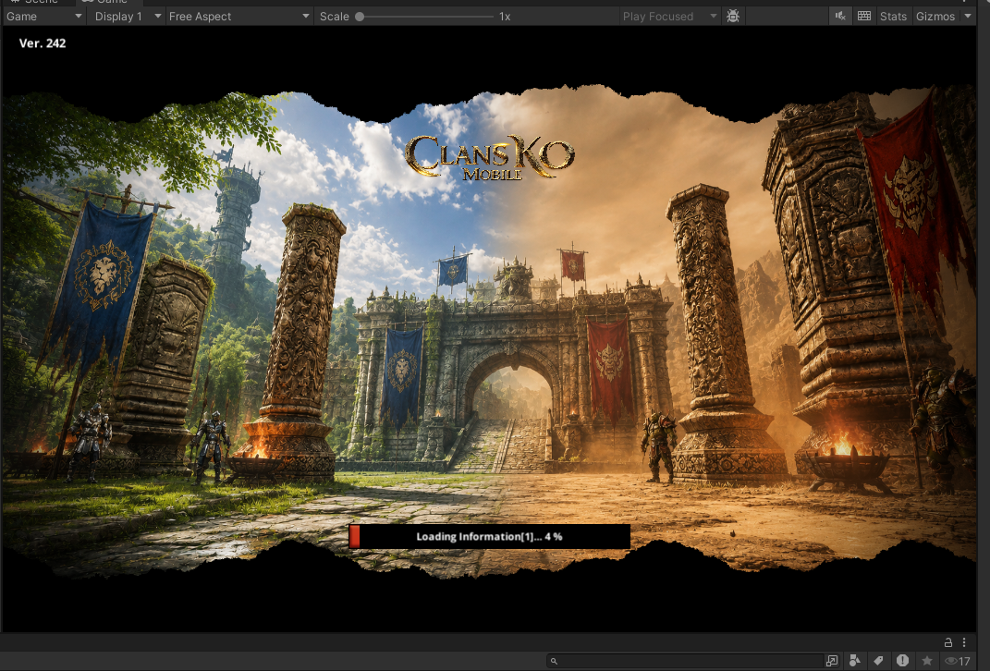Open the Play Focused dropdown
The image size is (990, 671).
point(669,17)
